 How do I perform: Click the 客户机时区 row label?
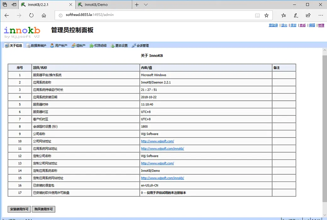pyautogui.click(x=41, y=119)
